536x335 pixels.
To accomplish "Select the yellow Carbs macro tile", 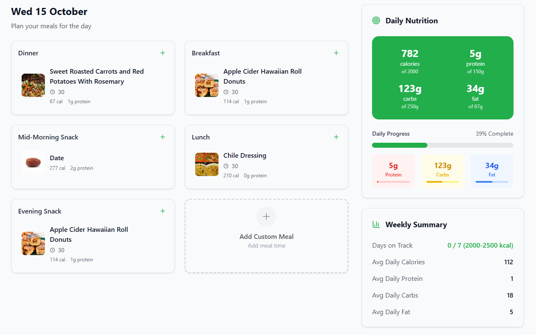I will [442, 171].
